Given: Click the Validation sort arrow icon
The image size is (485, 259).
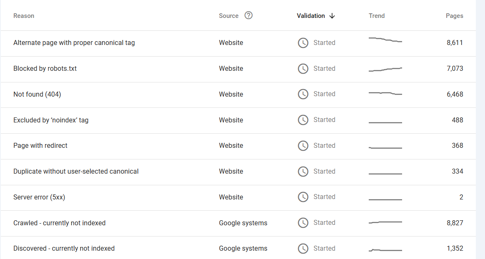Looking at the screenshot, I should [x=332, y=16].
